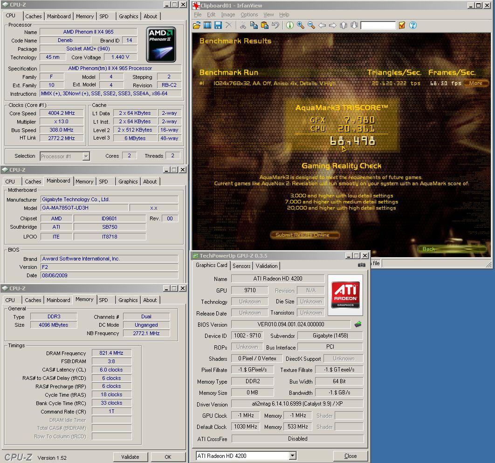495x463 pixels.
Task: Open SPD tab in CPU-Z window showing Motherboard
Action: (103, 182)
